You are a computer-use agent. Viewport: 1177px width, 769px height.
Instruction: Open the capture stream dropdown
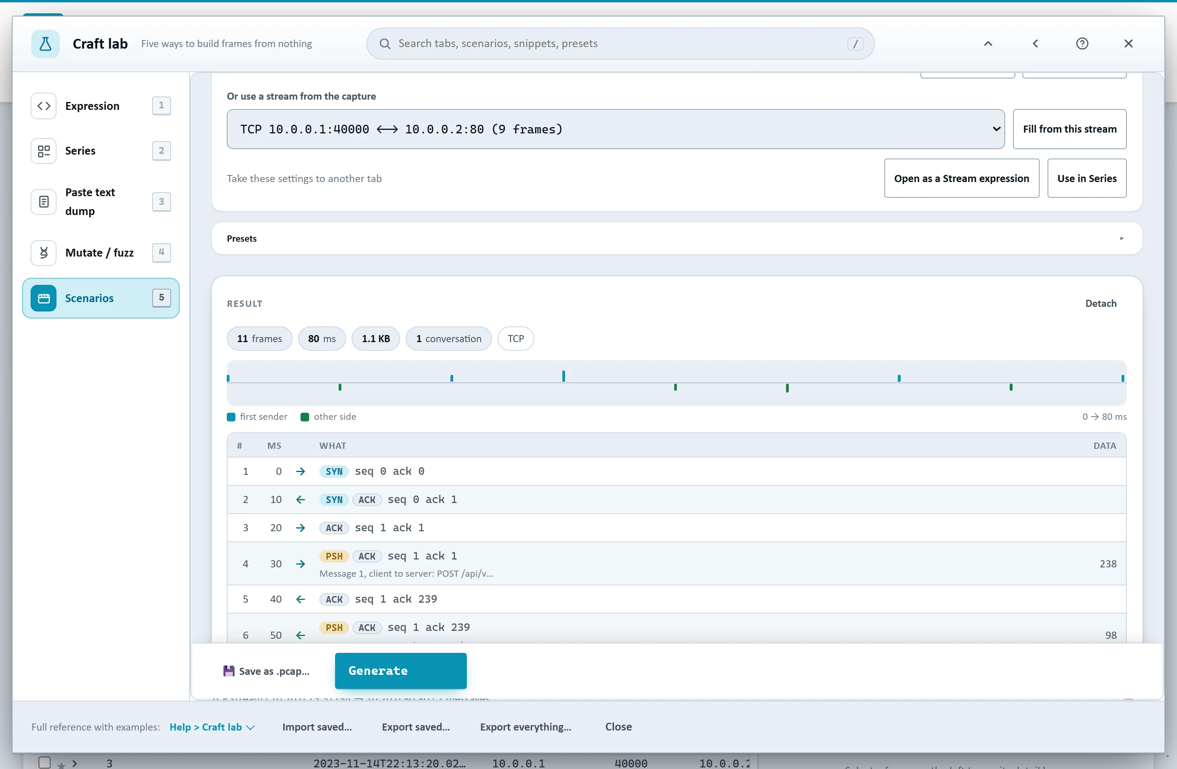click(616, 129)
